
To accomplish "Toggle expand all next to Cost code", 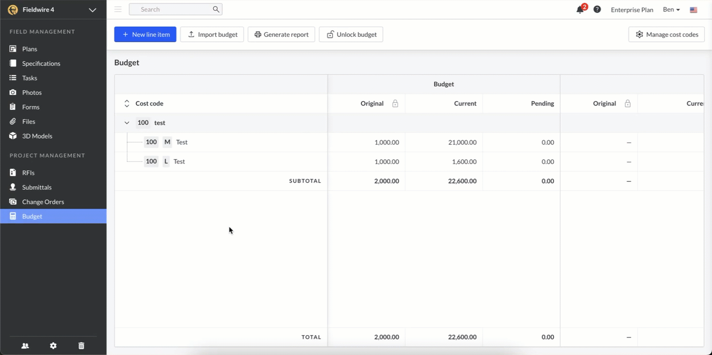I will [127, 104].
